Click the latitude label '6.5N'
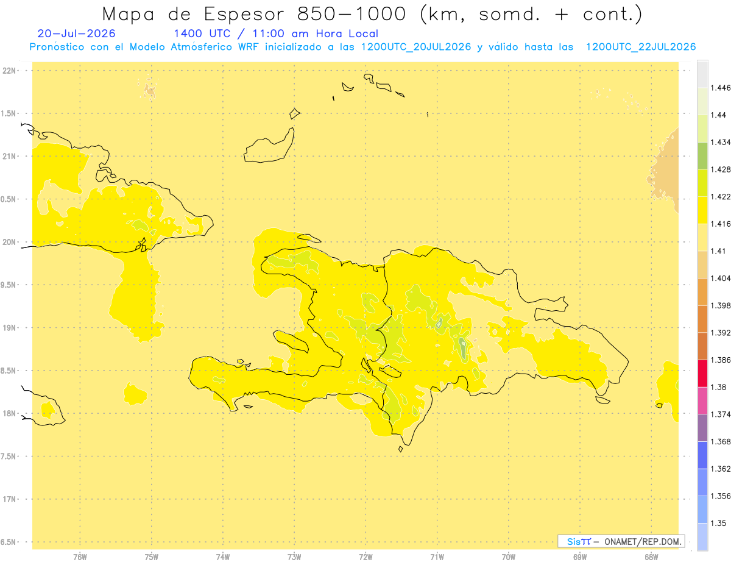Viewport: 731px width, 565px height. (x=9, y=542)
